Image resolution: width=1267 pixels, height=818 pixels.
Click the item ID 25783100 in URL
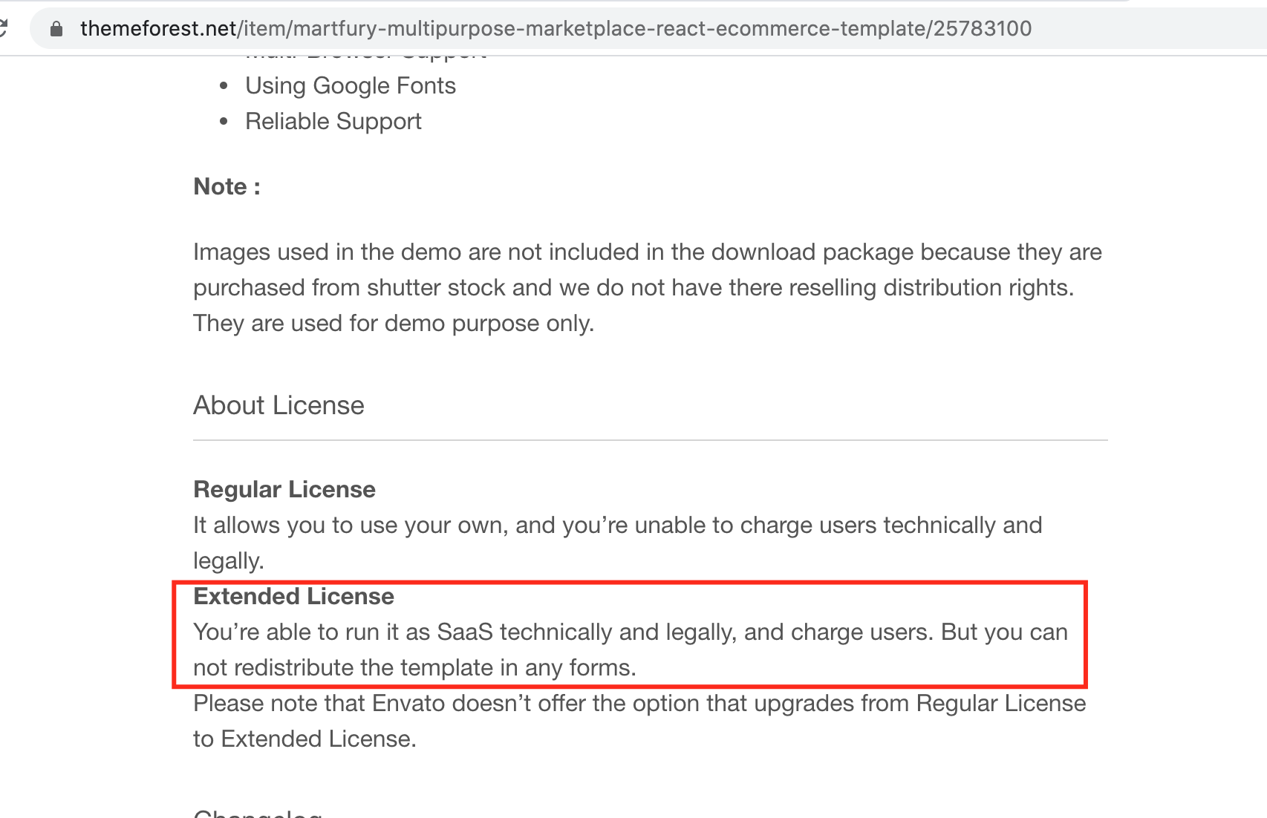[x=983, y=29]
